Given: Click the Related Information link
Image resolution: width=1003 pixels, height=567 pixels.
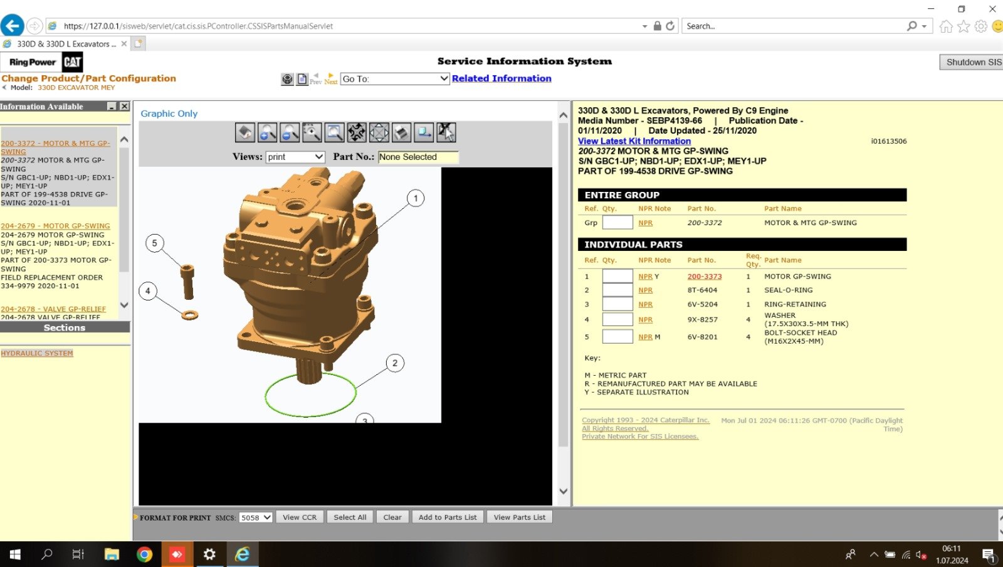Looking at the screenshot, I should pos(501,78).
